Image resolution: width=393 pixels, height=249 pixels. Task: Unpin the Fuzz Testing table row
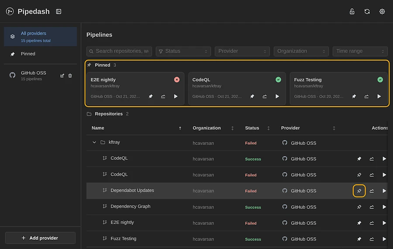point(359,239)
